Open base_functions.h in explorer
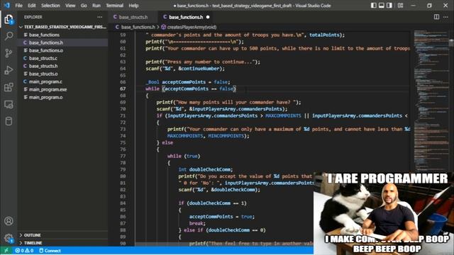Viewport: 454px width, 255px height. 63,42
